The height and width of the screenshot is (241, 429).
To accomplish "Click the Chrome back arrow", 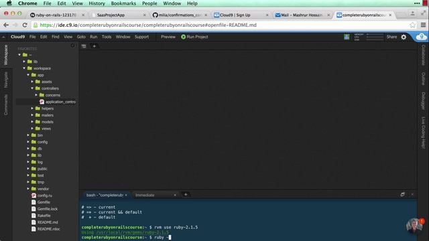I will [6, 25].
